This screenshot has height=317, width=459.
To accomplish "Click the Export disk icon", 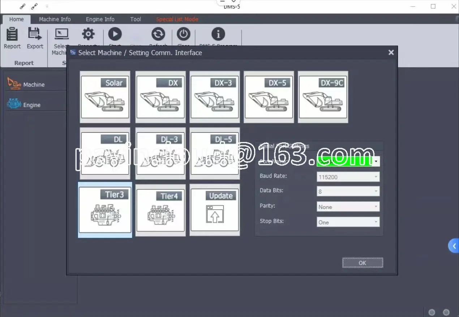I will point(35,34).
